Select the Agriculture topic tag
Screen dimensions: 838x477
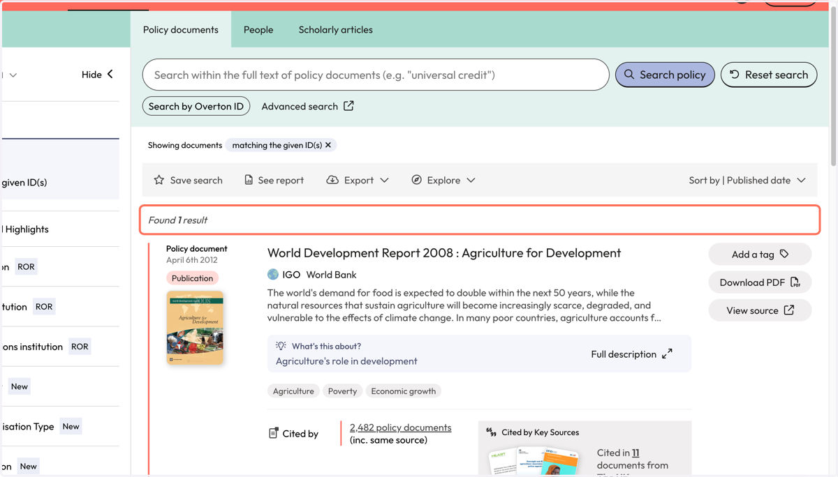(x=293, y=391)
